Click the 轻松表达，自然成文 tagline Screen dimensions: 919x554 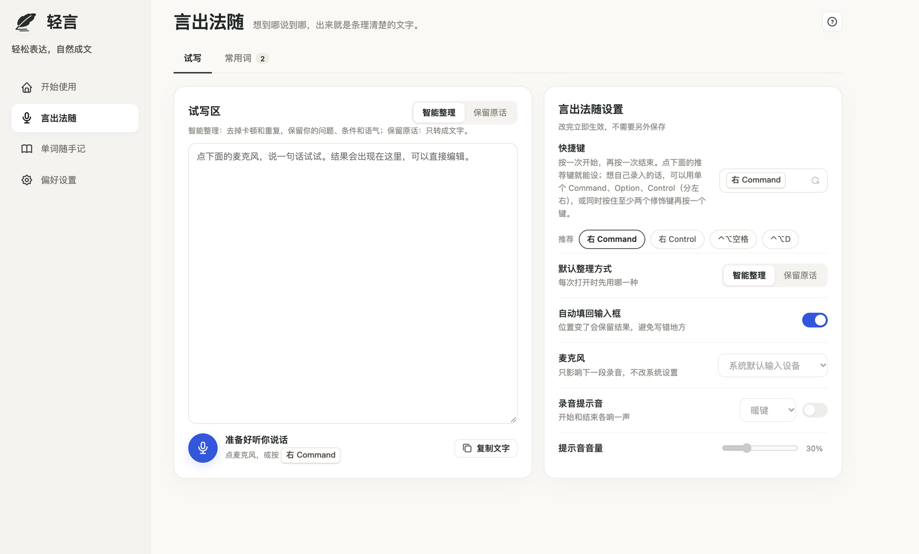click(52, 49)
